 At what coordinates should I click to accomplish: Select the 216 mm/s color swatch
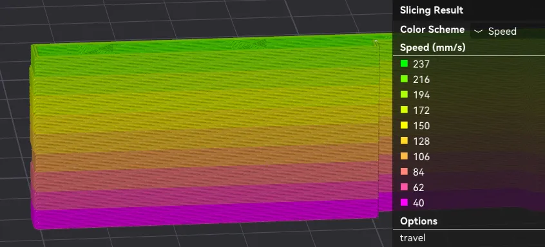pos(404,79)
